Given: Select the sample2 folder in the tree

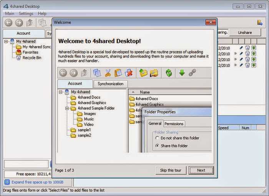Looking at the screenshot, I should [x=84, y=135].
